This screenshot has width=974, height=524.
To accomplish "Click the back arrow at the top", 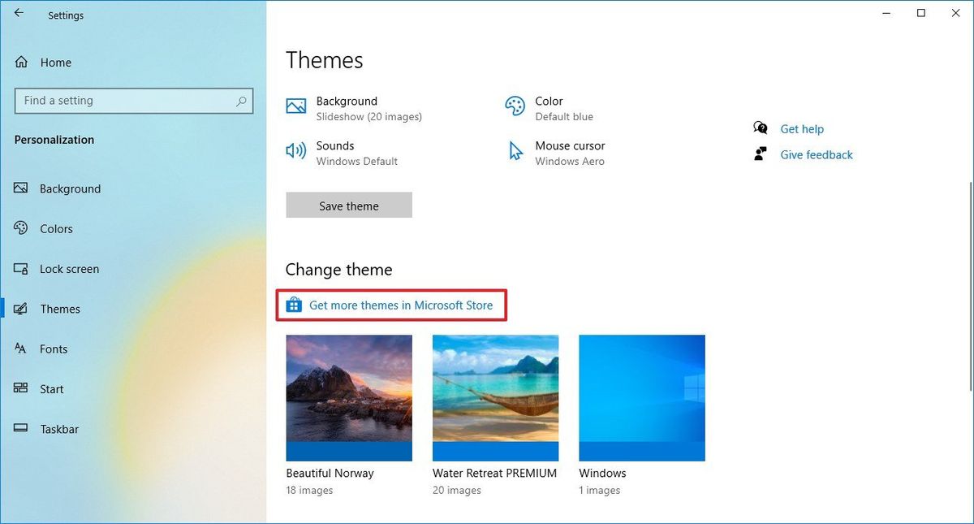I will point(18,14).
